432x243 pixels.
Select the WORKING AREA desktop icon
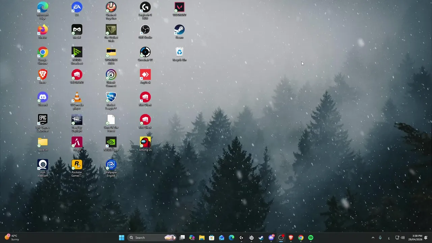(x=111, y=56)
